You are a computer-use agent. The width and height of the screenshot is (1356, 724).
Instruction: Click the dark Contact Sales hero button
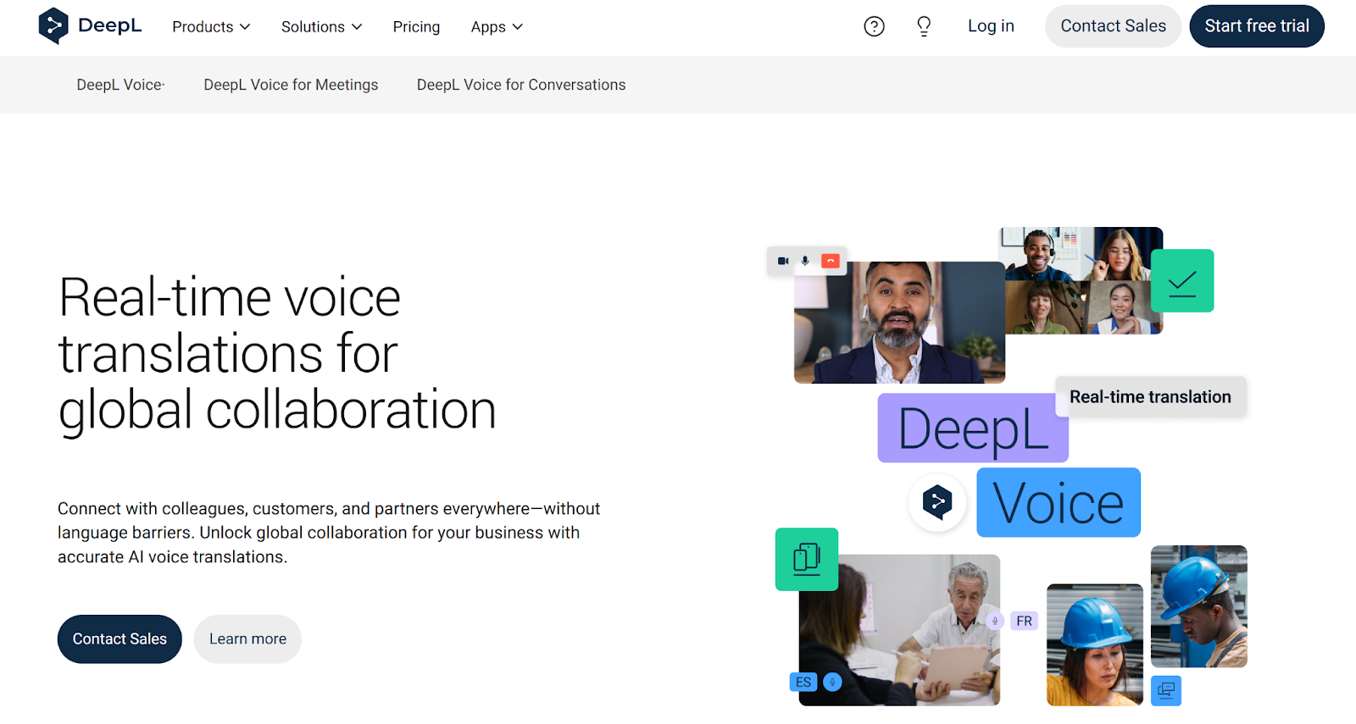[119, 639]
